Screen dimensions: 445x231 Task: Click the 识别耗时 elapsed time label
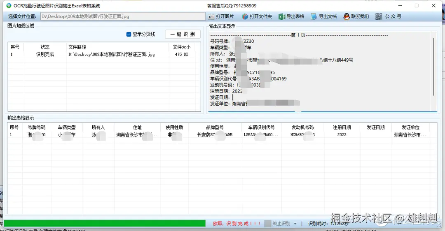318,224
